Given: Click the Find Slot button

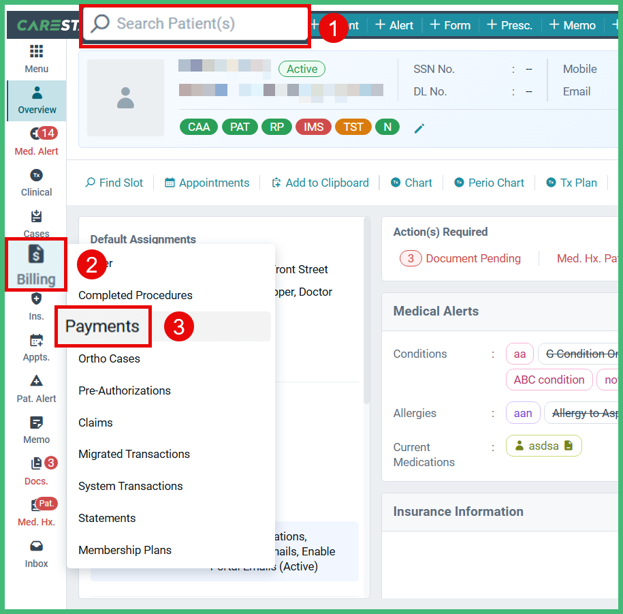Looking at the screenshot, I should 114,183.
